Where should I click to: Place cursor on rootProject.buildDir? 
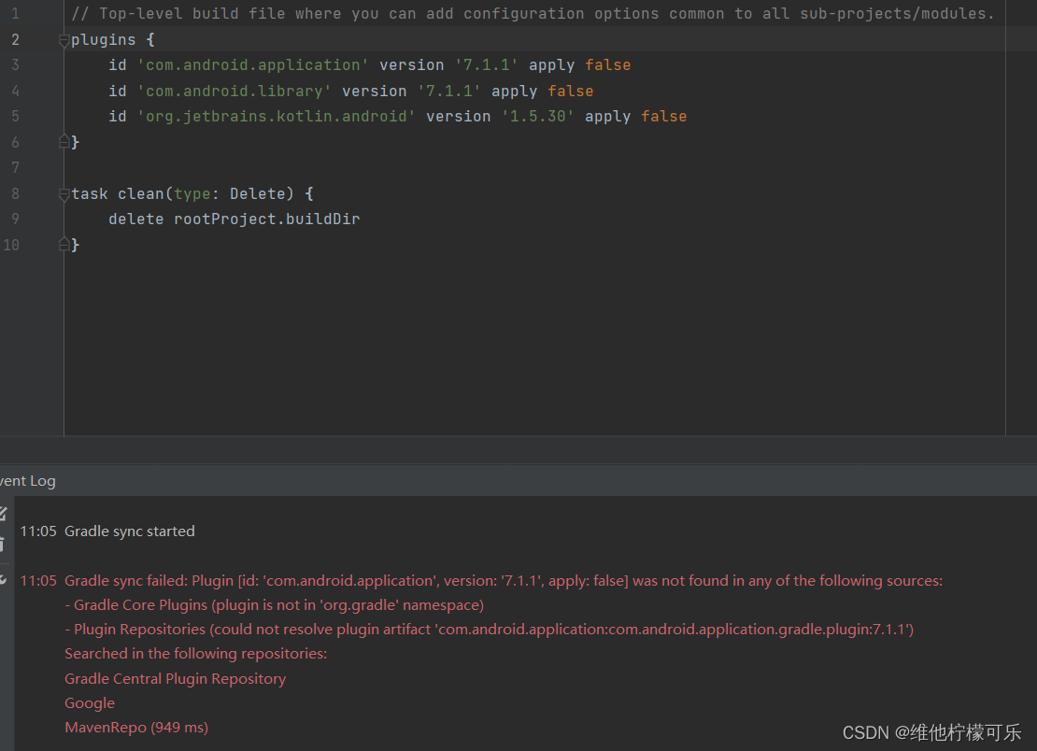266,219
